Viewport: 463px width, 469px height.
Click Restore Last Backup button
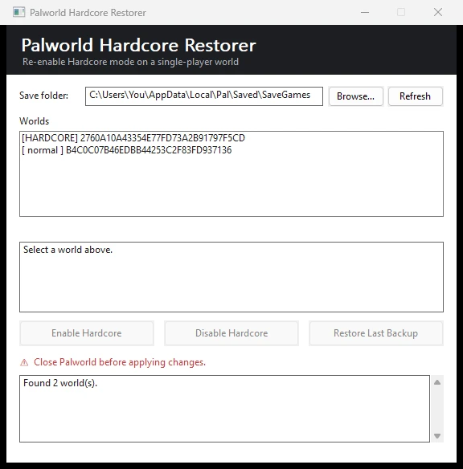(x=376, y=333)
